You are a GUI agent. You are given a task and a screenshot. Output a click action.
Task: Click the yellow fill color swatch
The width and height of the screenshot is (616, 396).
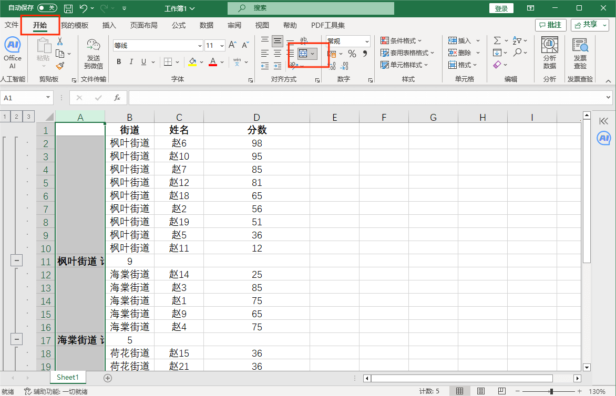click(x=192, y=62)
